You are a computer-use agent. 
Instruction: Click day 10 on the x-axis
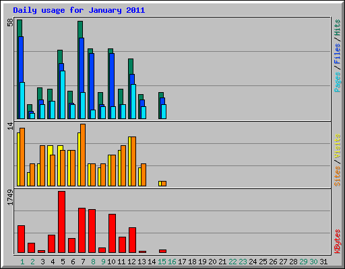point(111,262)
